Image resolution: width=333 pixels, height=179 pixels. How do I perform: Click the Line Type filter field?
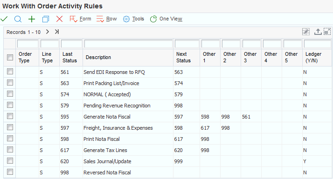pyautogui.click(x=49, y=44)
